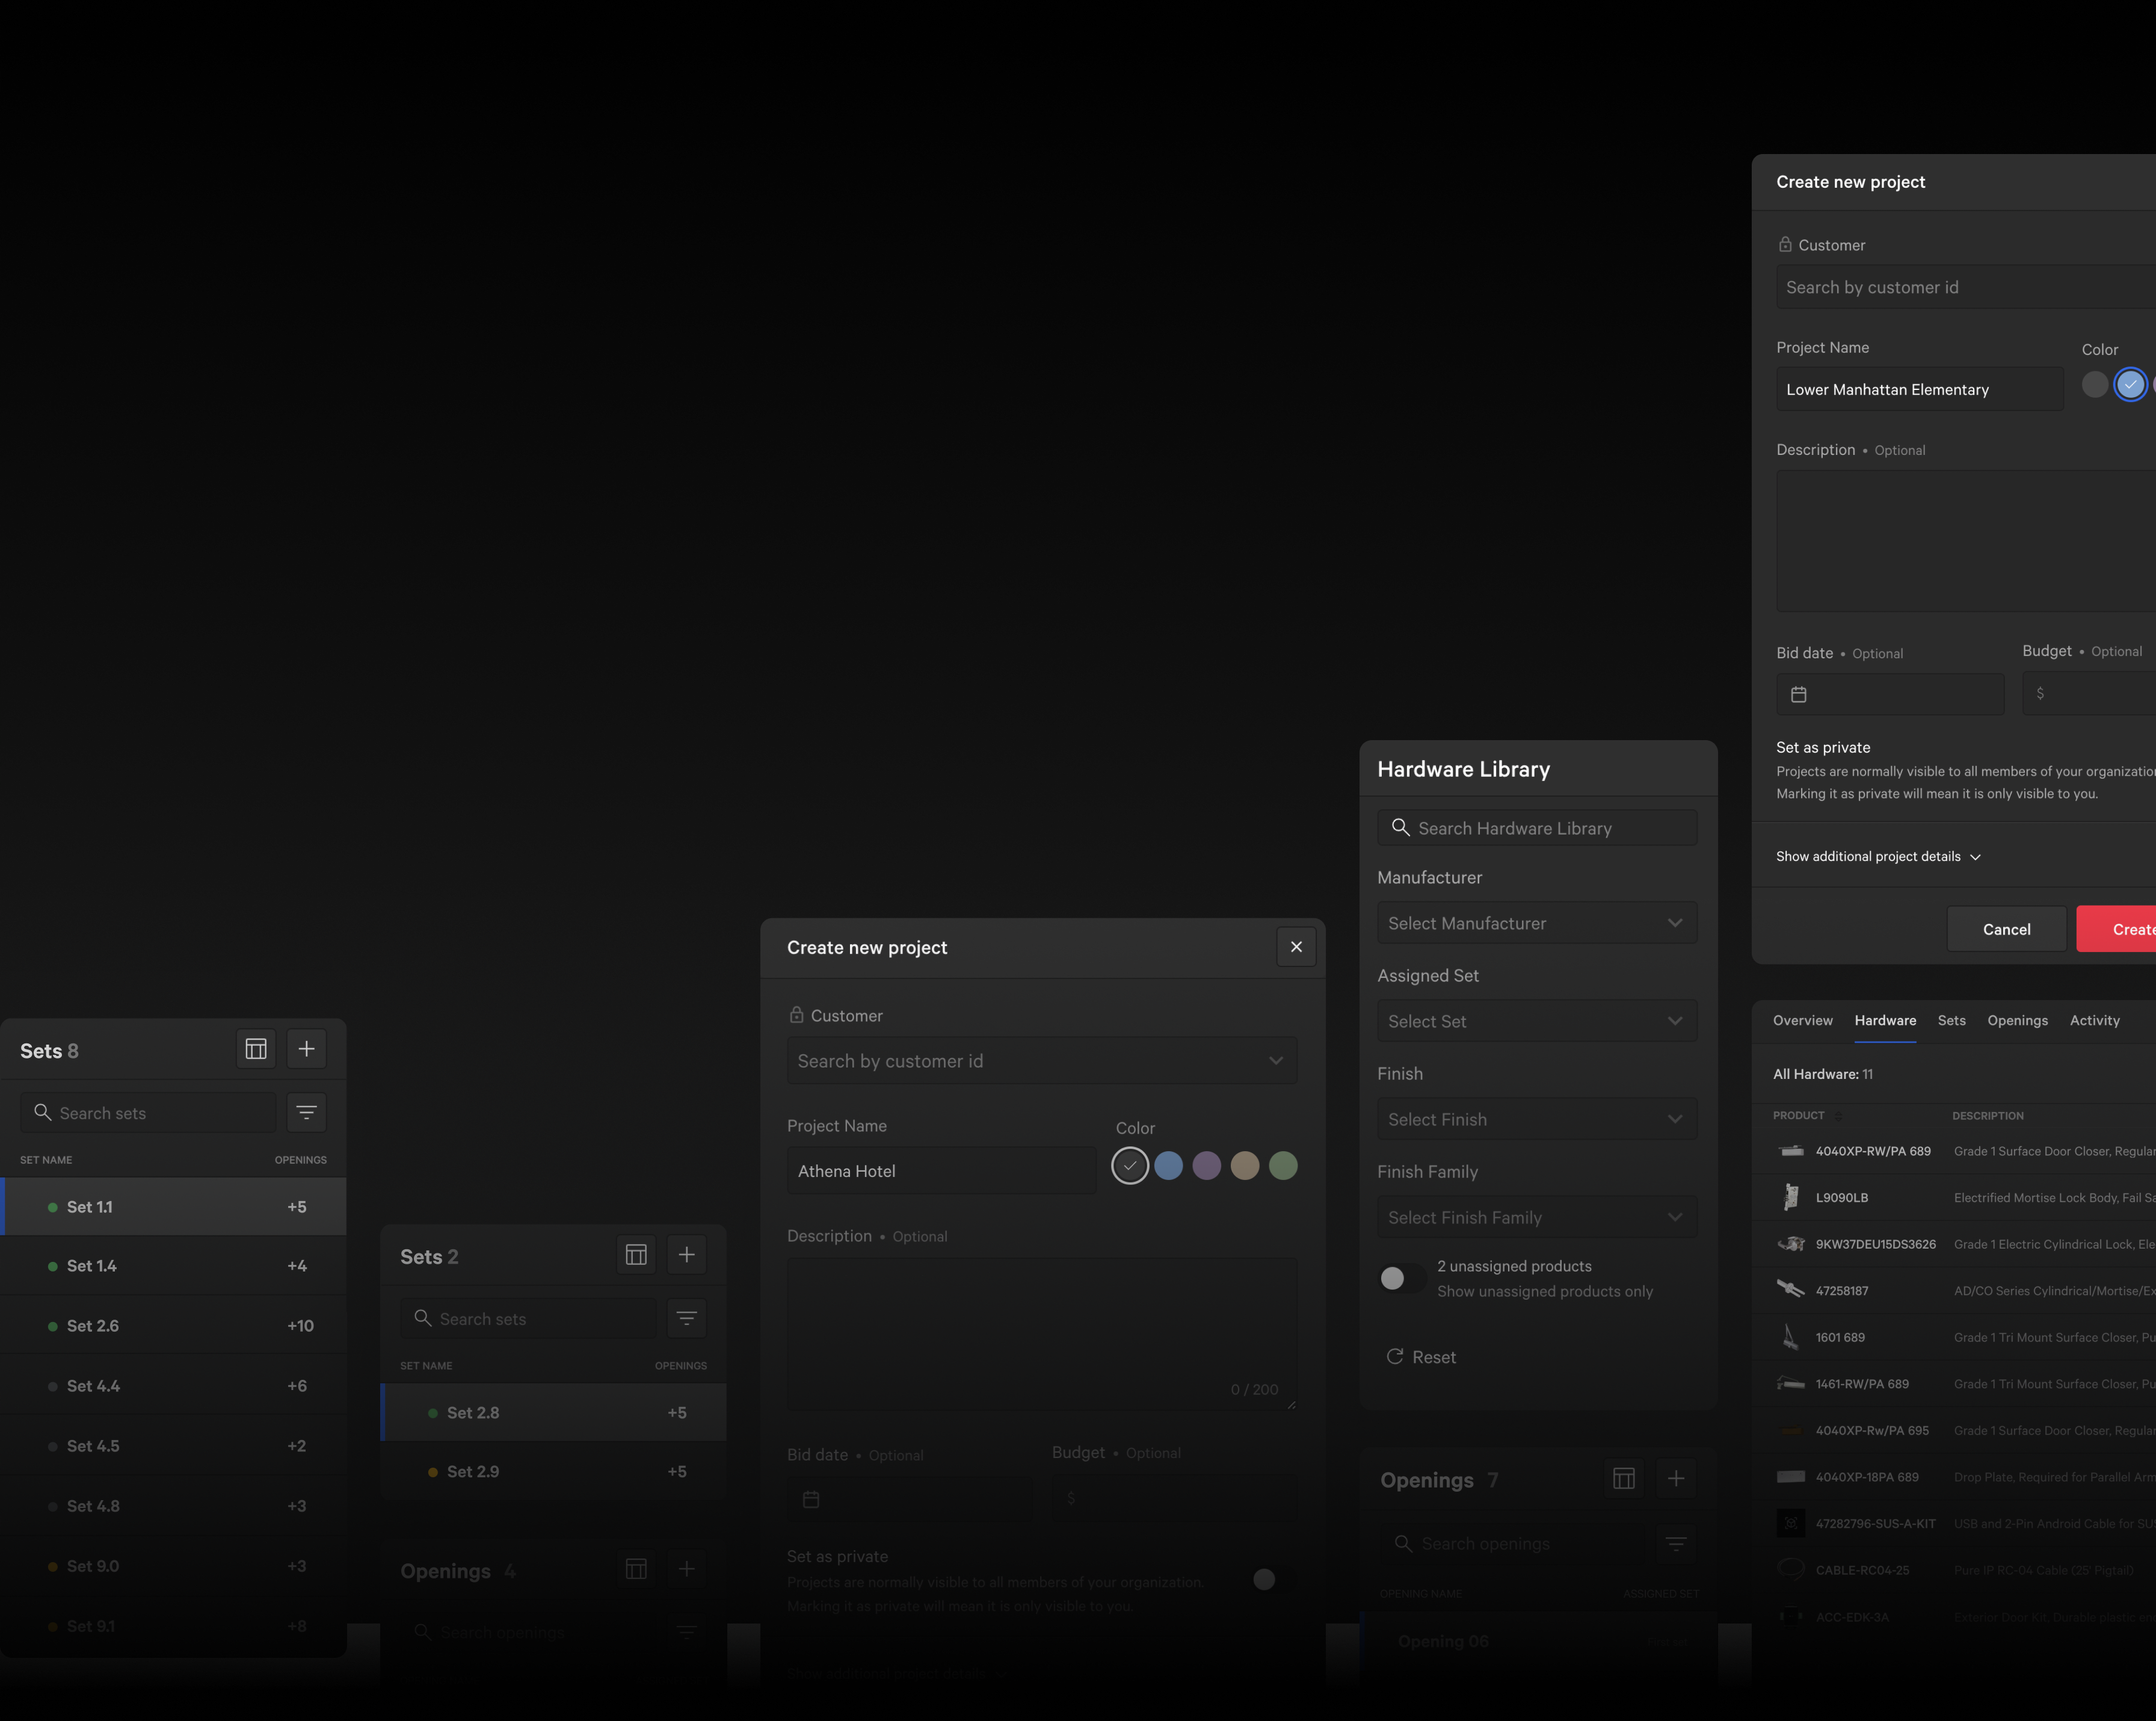Open the filter options for the sets search
This screenshot has width=2156, height=1721.
tap(306, 1113)
